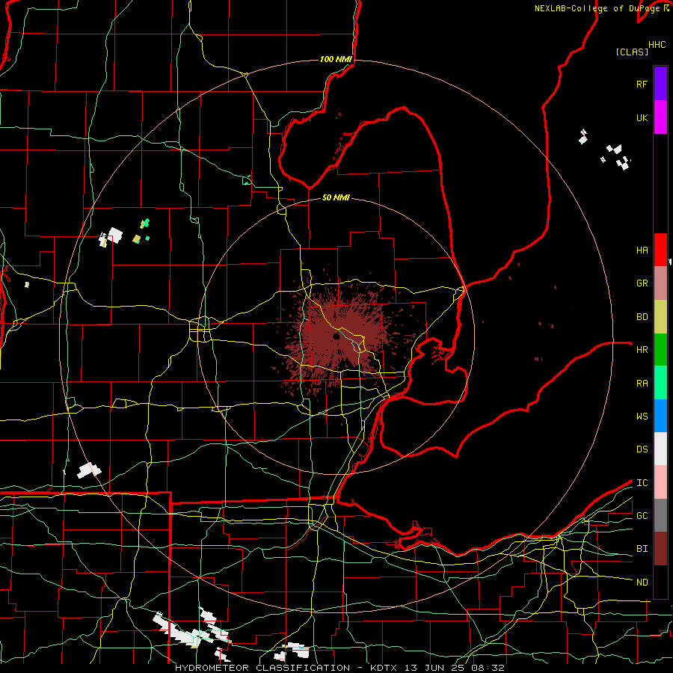Click the BI brown legend swatch

pyautogui.click(x=660, y=549)
